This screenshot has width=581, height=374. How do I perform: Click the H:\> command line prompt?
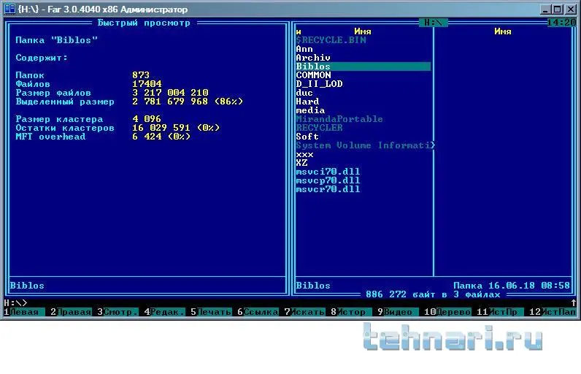[15, 303]
